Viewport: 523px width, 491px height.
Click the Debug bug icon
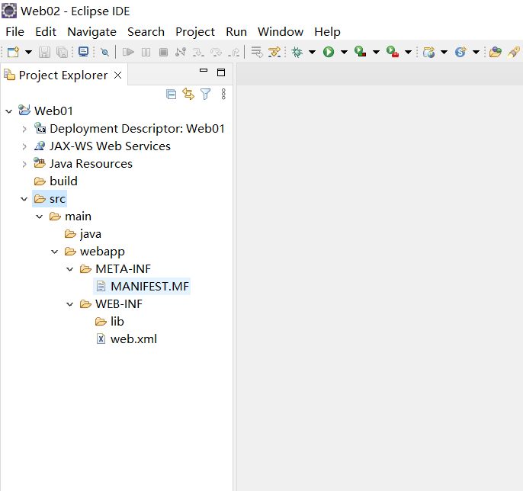click(x=297, y=52)
